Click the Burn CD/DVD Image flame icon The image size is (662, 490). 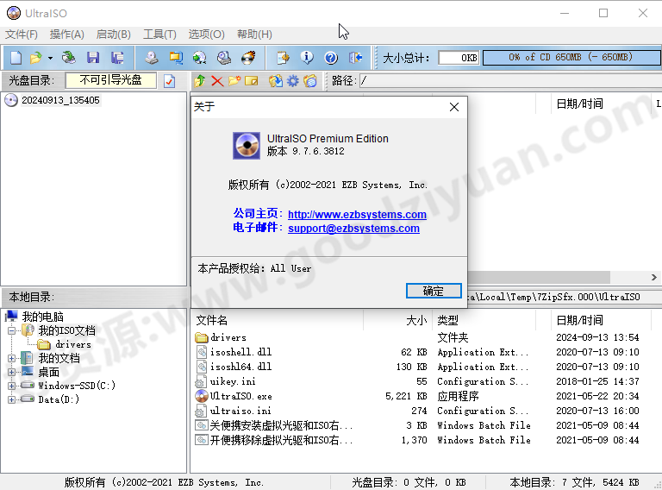tap(248, 58)
